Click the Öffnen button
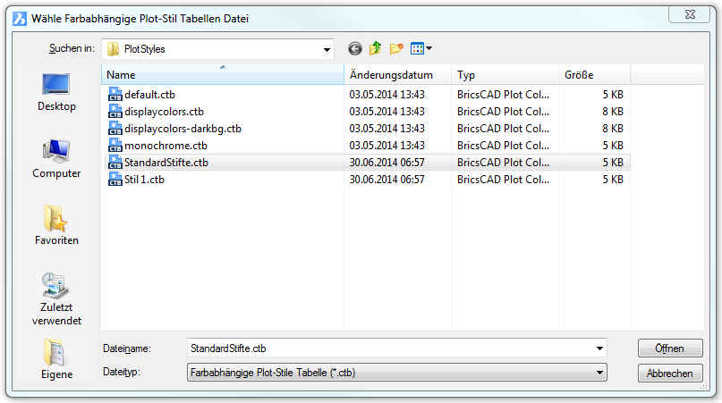 pyautogui.click(x=669, y=348)
